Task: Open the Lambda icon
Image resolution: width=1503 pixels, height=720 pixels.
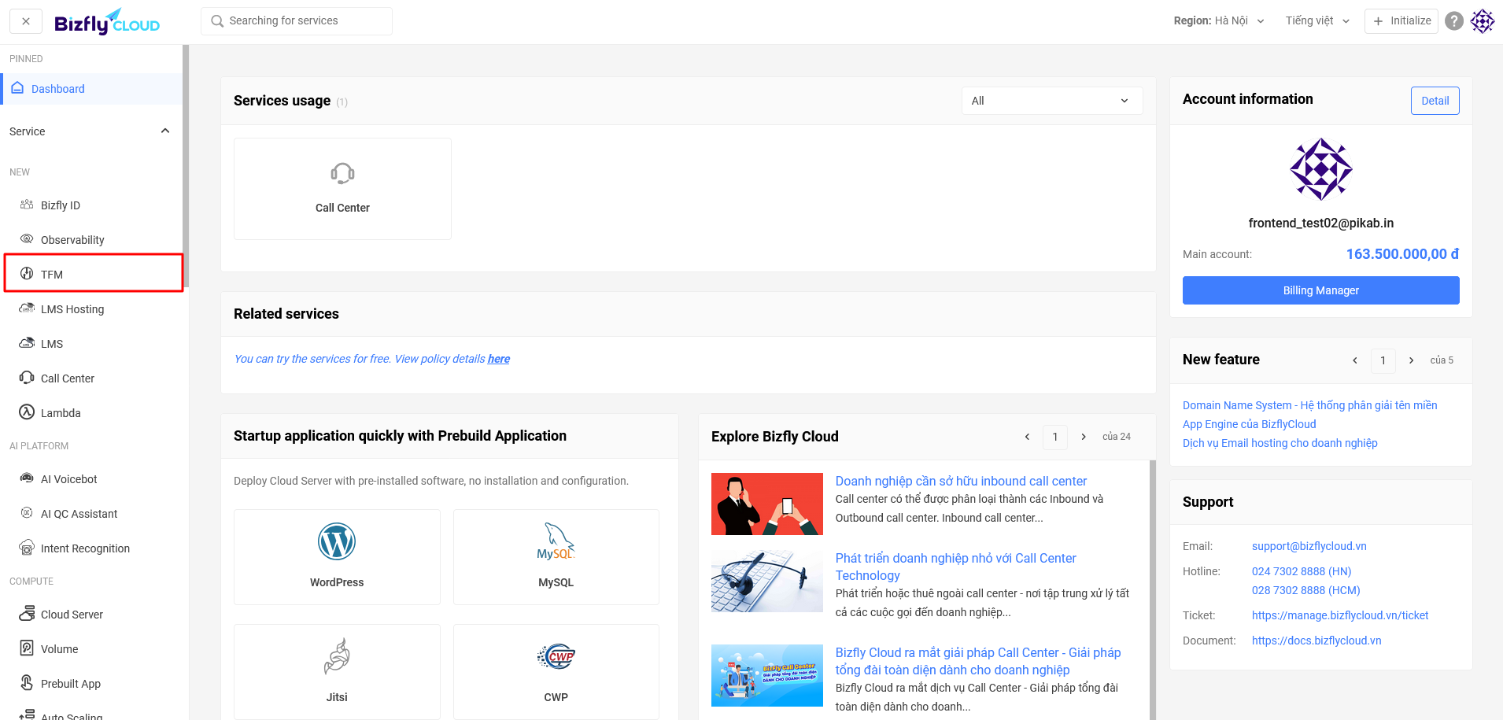Action: (27, 412)
